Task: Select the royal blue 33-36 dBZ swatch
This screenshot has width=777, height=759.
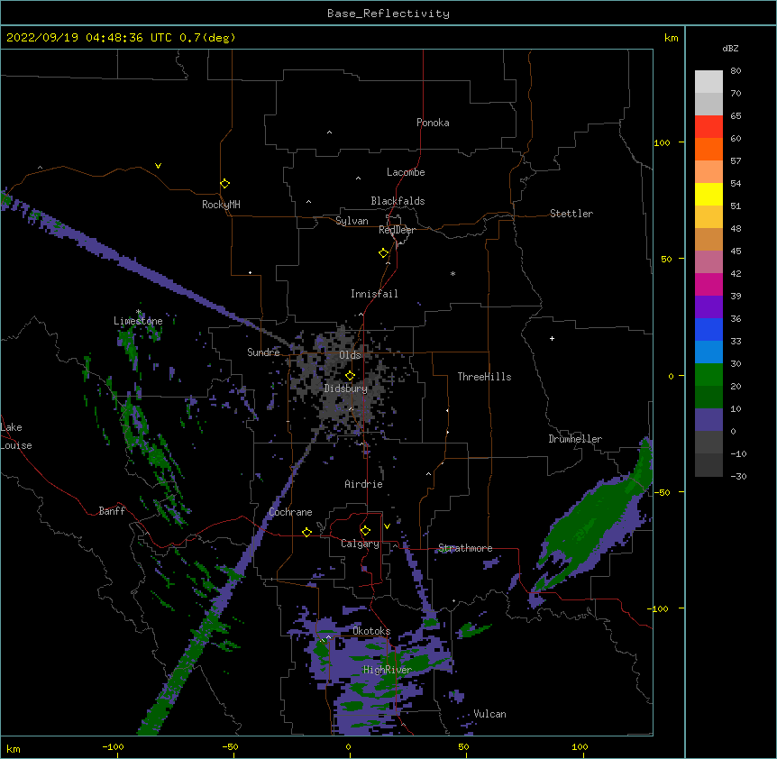Action: tap(708, 329)
